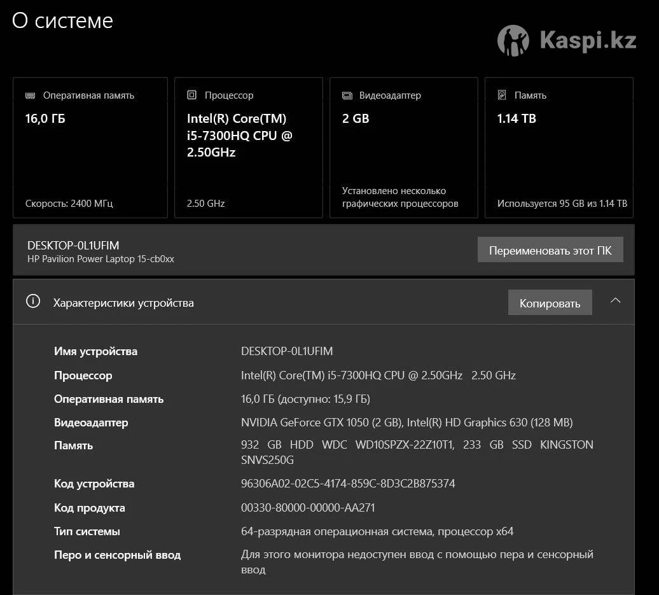
Task: Click the HP Pavilion Power Laptop model text
Action: point(101,259)
